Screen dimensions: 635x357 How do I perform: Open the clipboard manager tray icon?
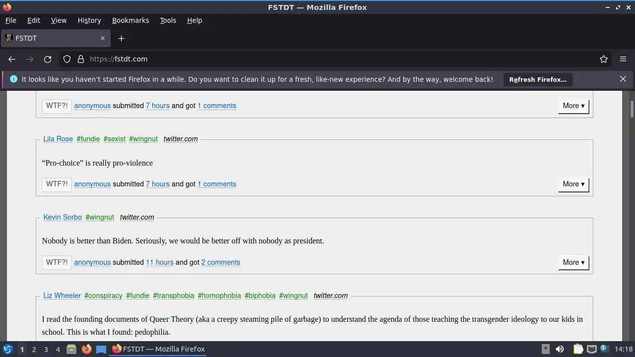pyautogui.click(x=578, y=349)
